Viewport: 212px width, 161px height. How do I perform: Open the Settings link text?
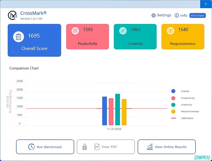tap(164, 15)
